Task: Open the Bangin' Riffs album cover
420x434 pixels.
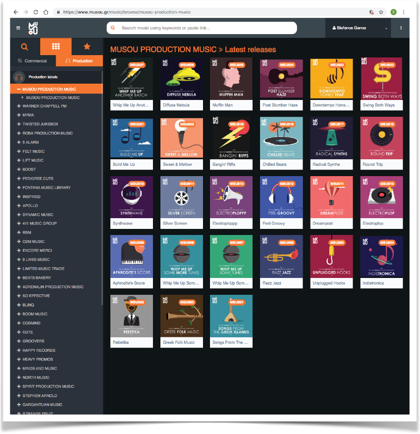Action: (x=231, y=138)
